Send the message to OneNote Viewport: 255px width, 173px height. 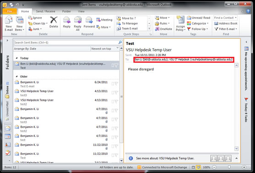(163, 29)
